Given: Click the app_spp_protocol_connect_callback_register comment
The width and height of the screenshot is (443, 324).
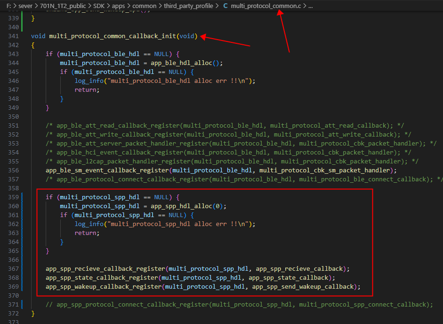Looking at the screenshot, I should point(239,305).
